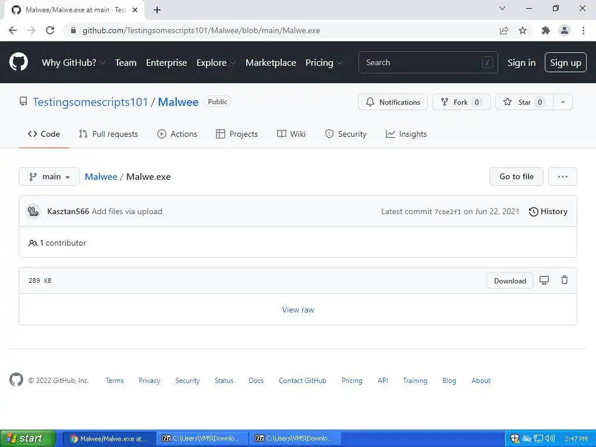Open commit History link
Viewport: 596px width, 447px height.
[x=548, y=211]
